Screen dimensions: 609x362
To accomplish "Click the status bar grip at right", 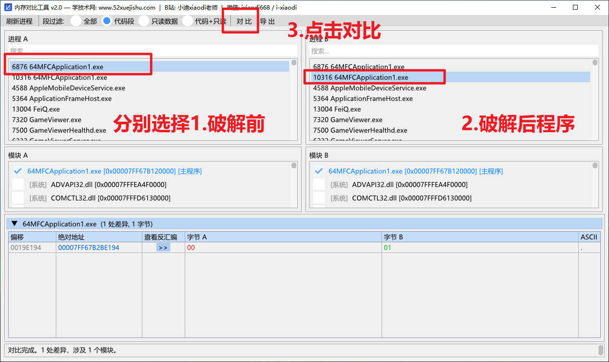I will tap(601, 350).
